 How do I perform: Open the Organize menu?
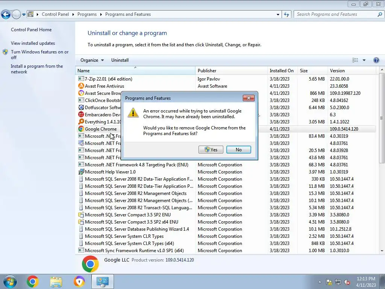point(92,60)
